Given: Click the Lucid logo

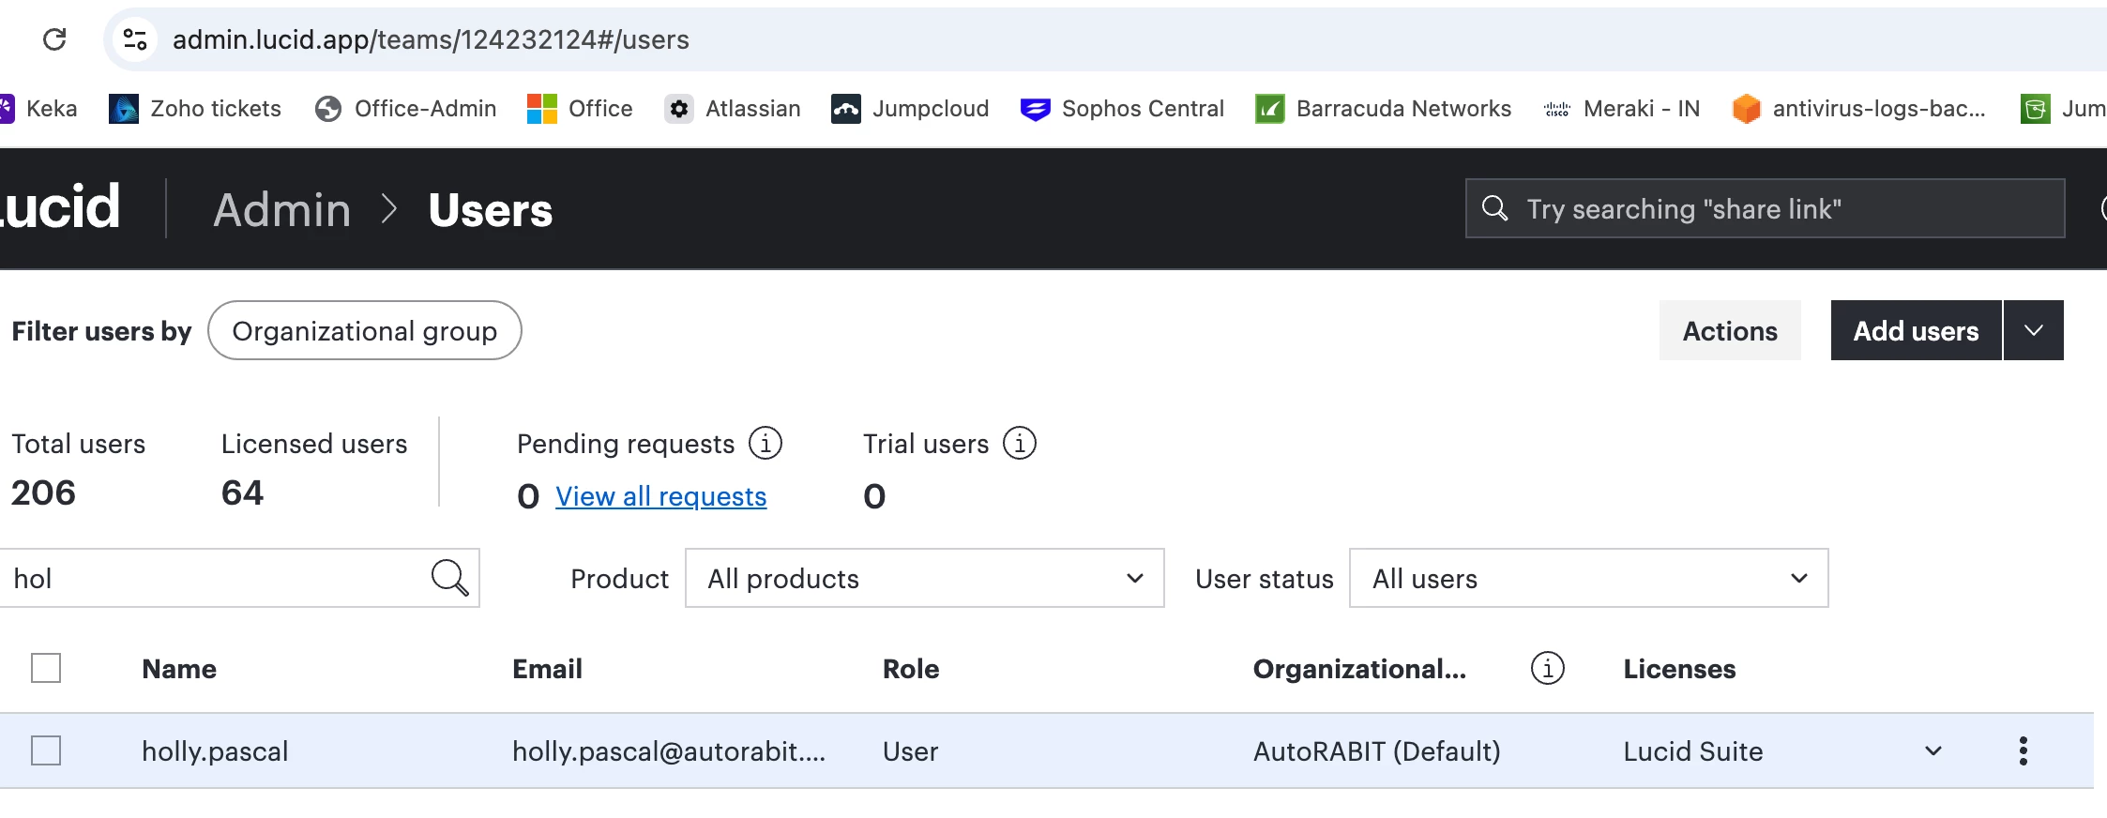Looking at the screenshot, I should click(x=60, y=207).
